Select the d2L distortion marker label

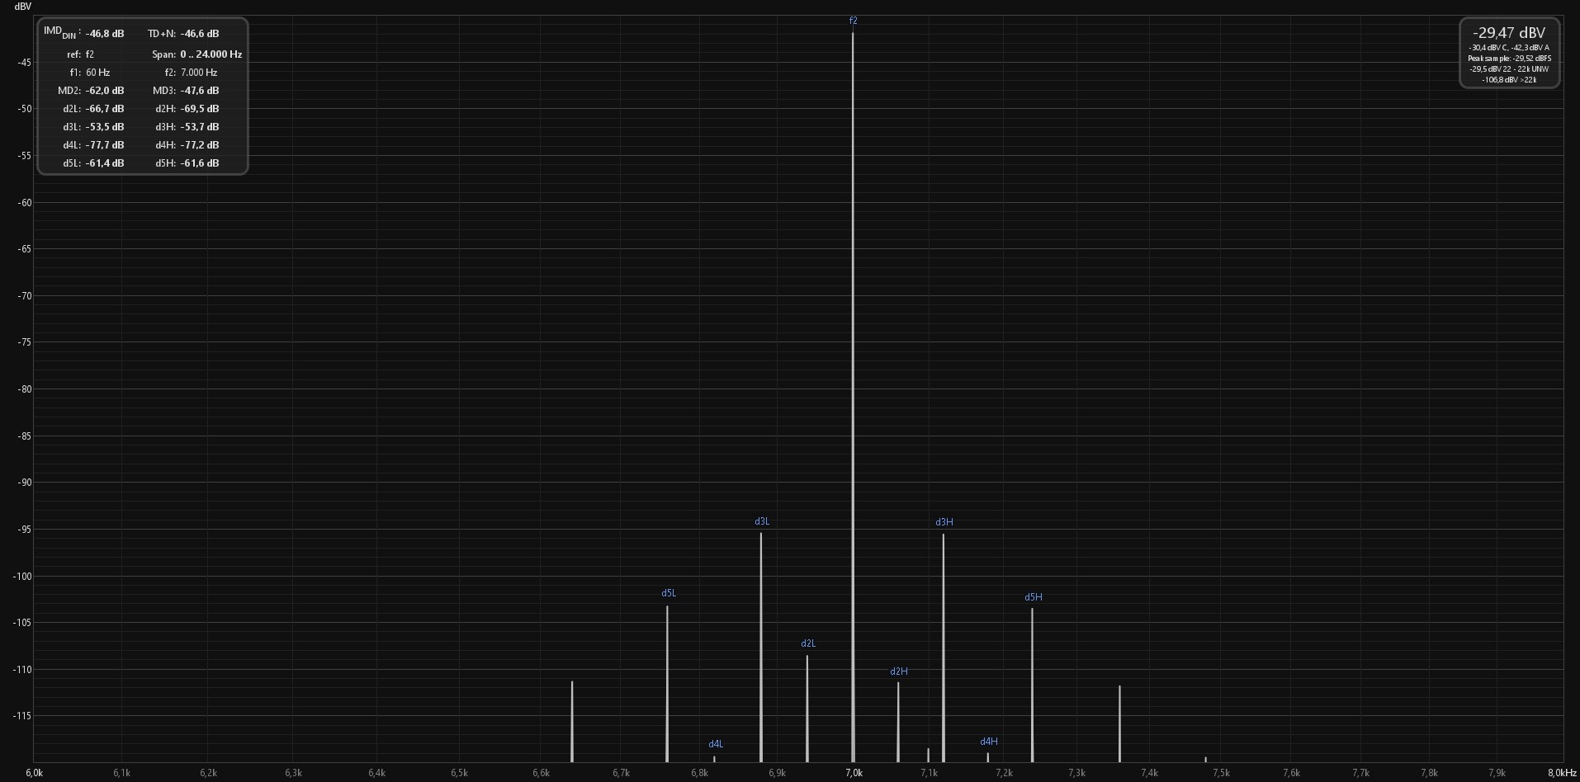coord(808,643)
